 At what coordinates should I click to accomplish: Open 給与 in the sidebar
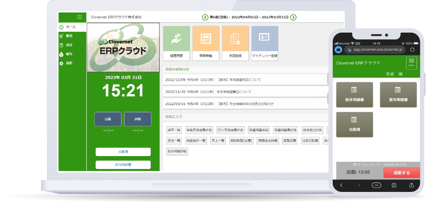tap(72, 54)
